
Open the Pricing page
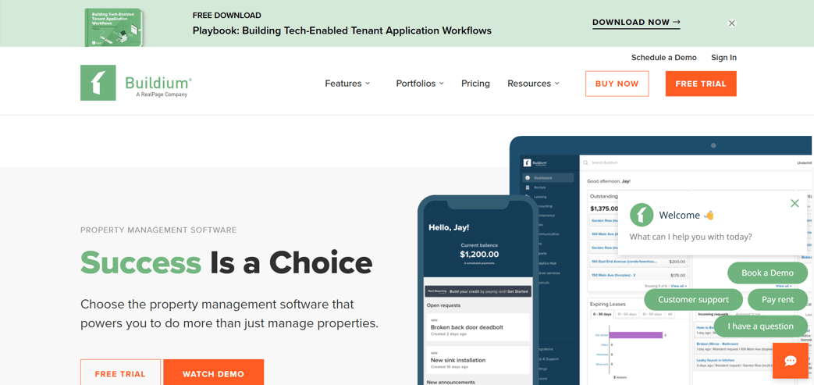[x=475, y=84]
